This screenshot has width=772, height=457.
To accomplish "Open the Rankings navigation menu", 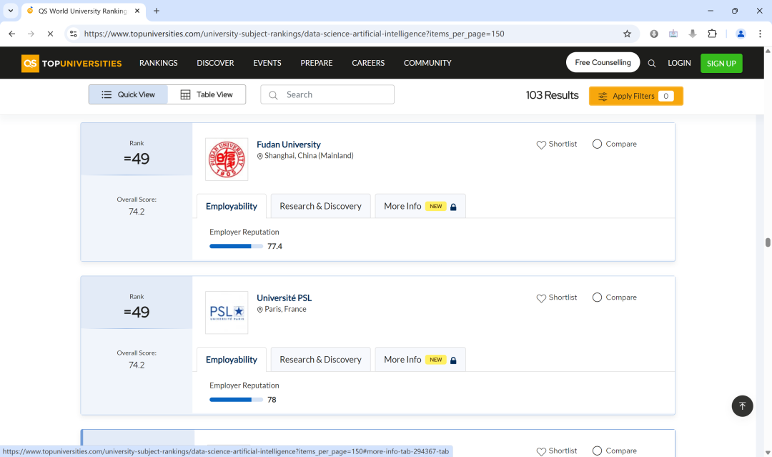I will tap(158, 63).
